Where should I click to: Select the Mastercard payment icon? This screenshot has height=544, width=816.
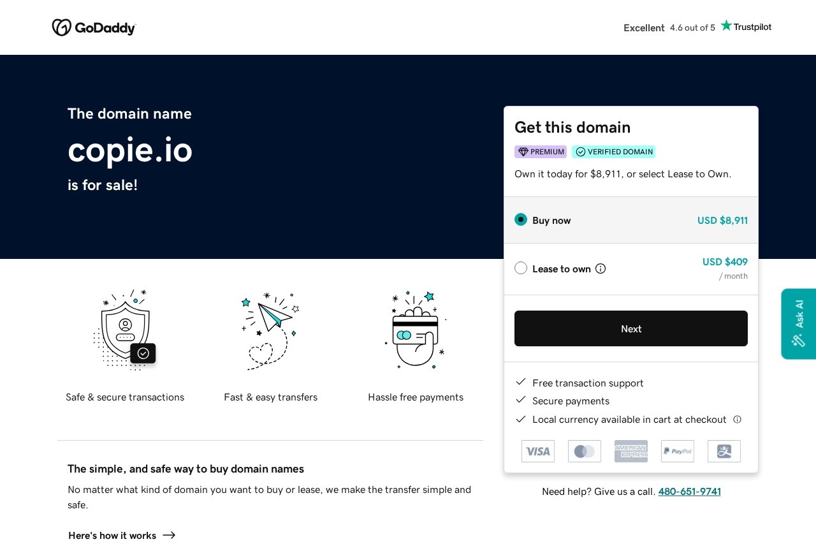tap(584, 451)
